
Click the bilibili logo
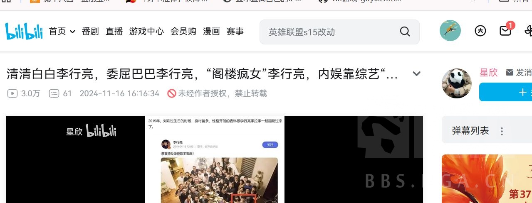(24, 31)
